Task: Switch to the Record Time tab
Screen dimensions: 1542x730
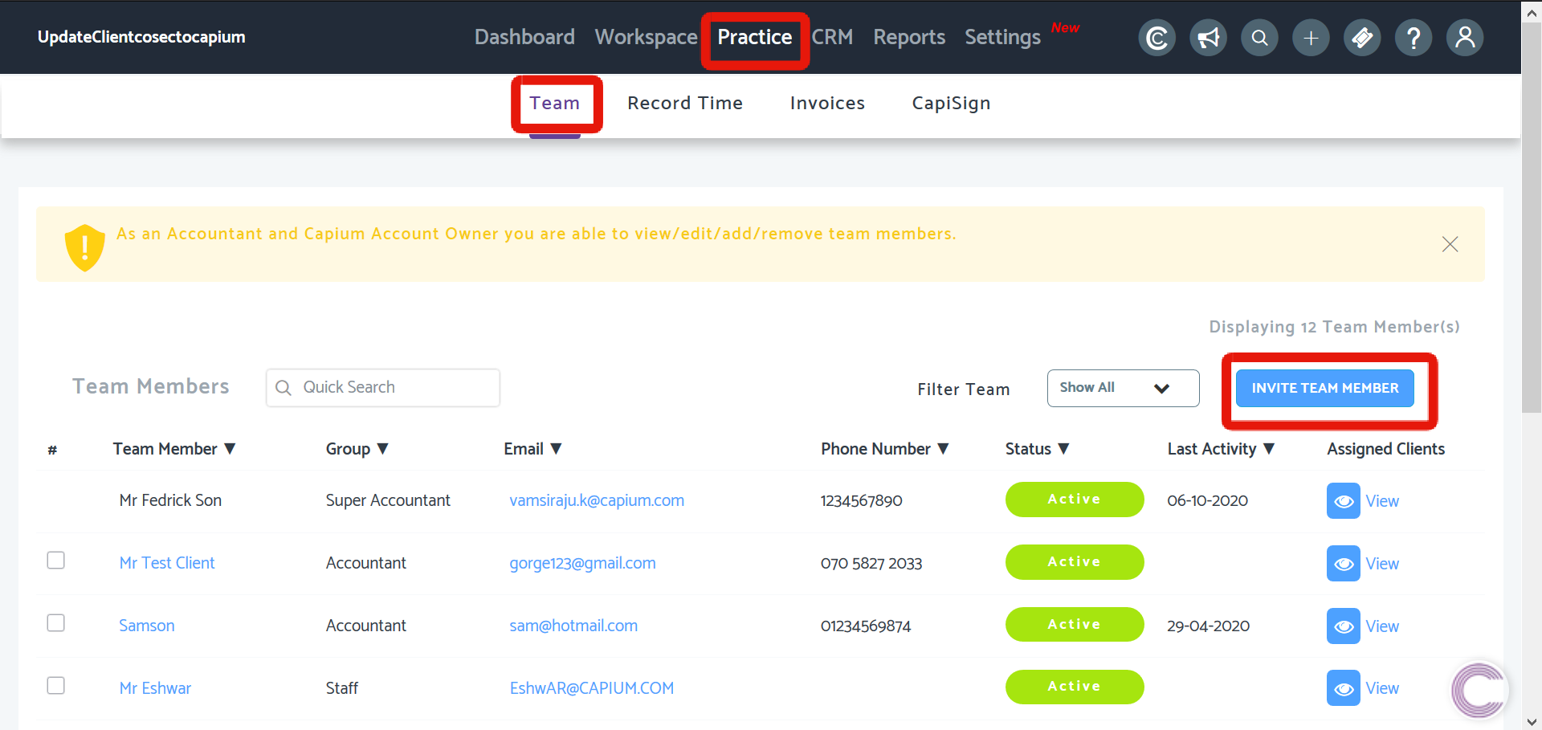Action: tap(685, 103)
